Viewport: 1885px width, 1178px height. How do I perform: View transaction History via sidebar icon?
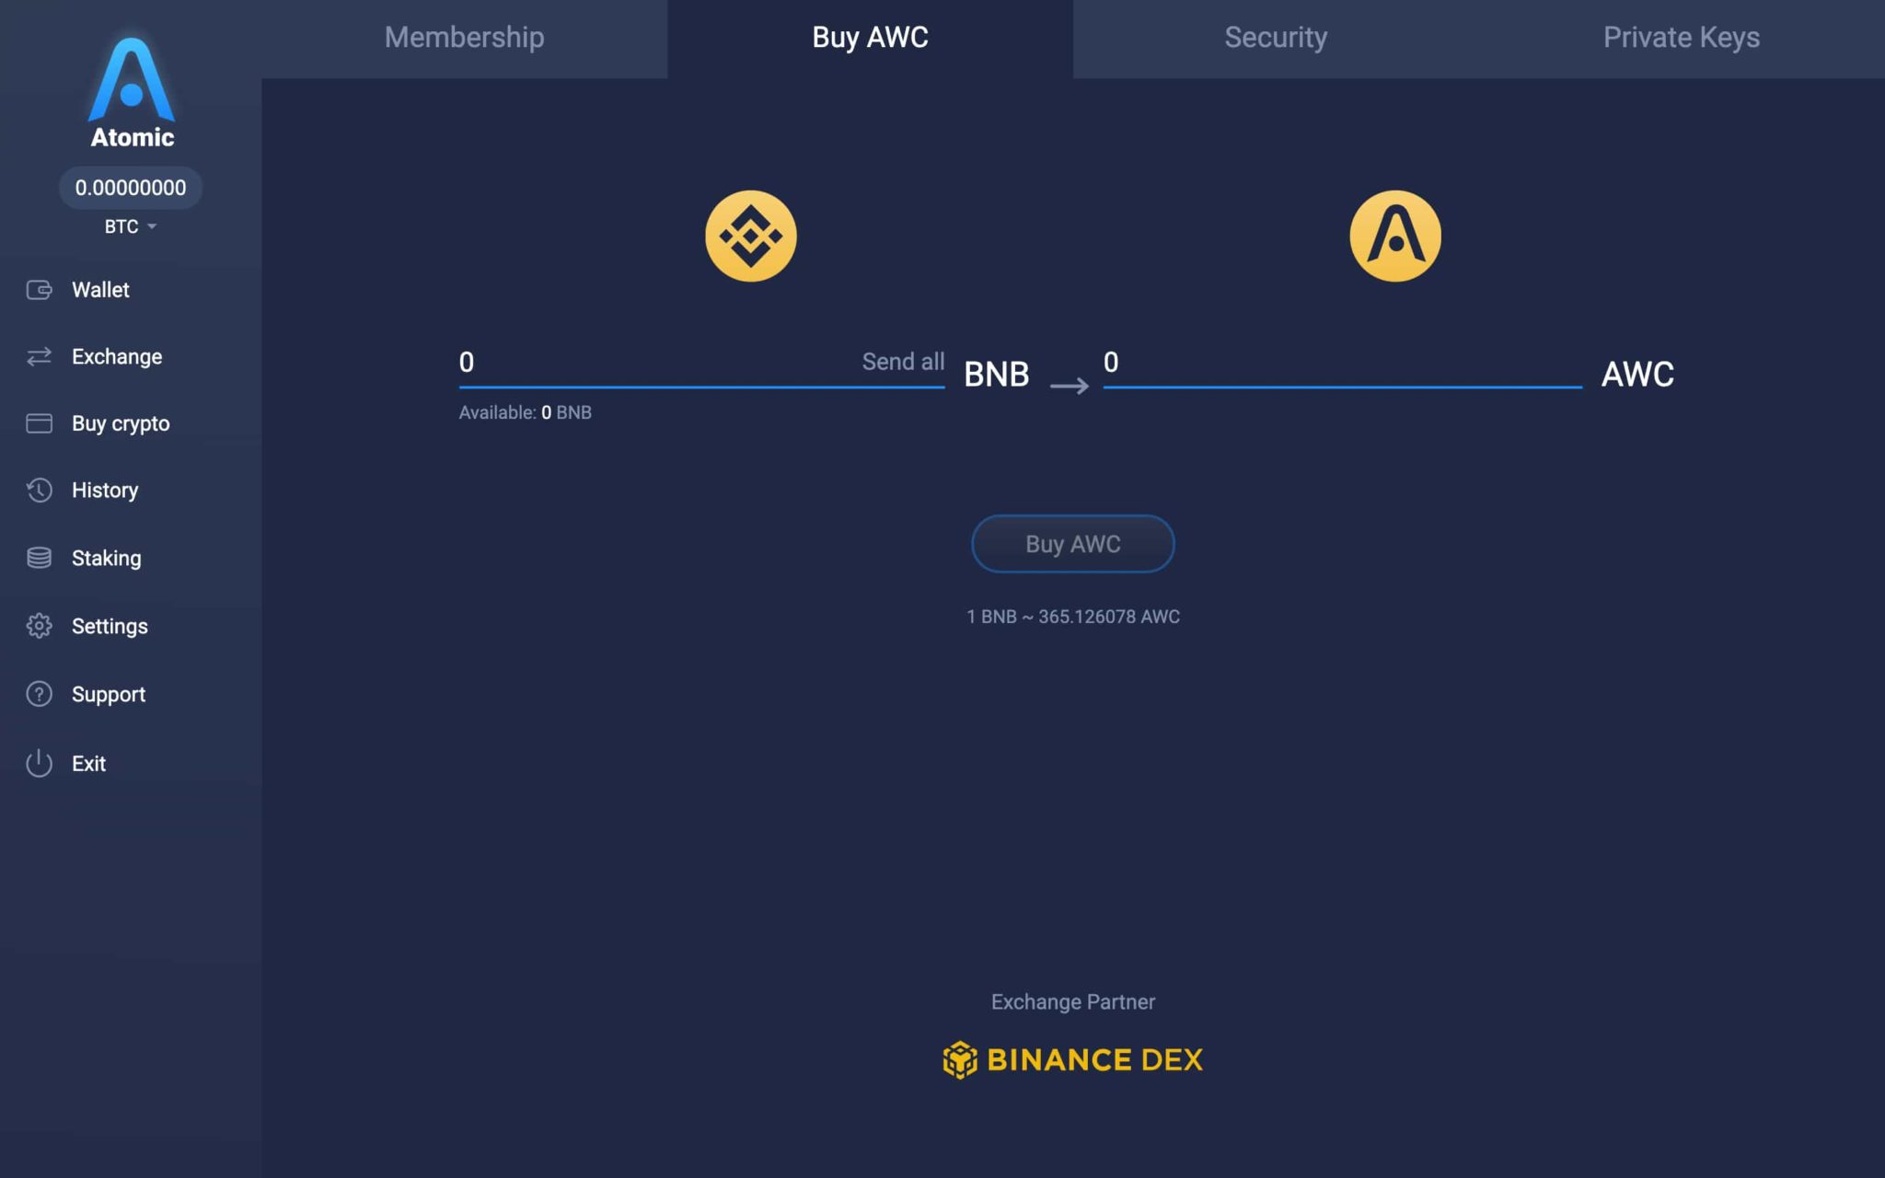pos(39,491)
